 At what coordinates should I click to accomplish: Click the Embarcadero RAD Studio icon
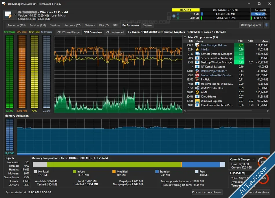[197, 75]
